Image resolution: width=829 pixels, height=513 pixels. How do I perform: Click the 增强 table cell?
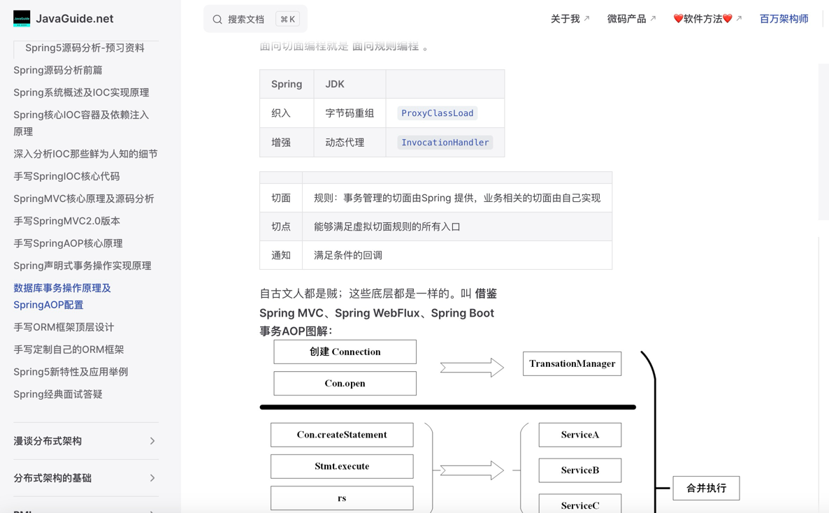point(287,143)
